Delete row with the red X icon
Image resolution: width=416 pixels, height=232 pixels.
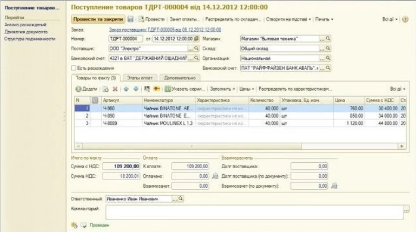[115, 89]
